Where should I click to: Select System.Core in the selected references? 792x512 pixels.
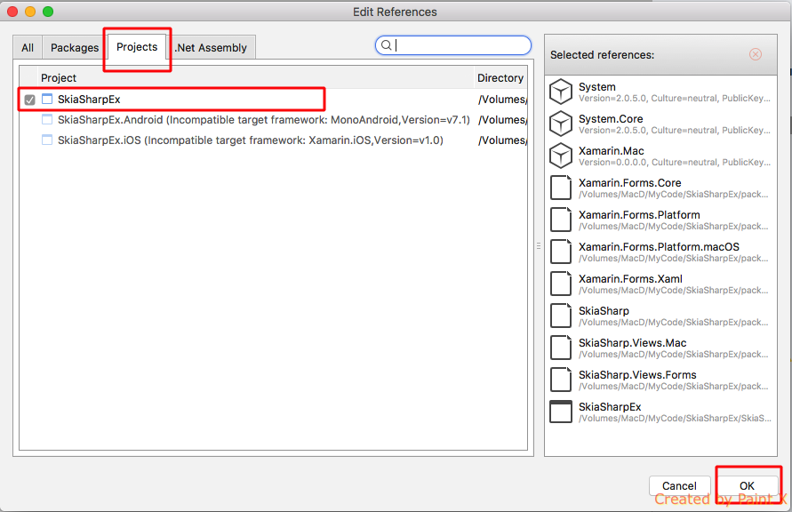pos(660,124)
